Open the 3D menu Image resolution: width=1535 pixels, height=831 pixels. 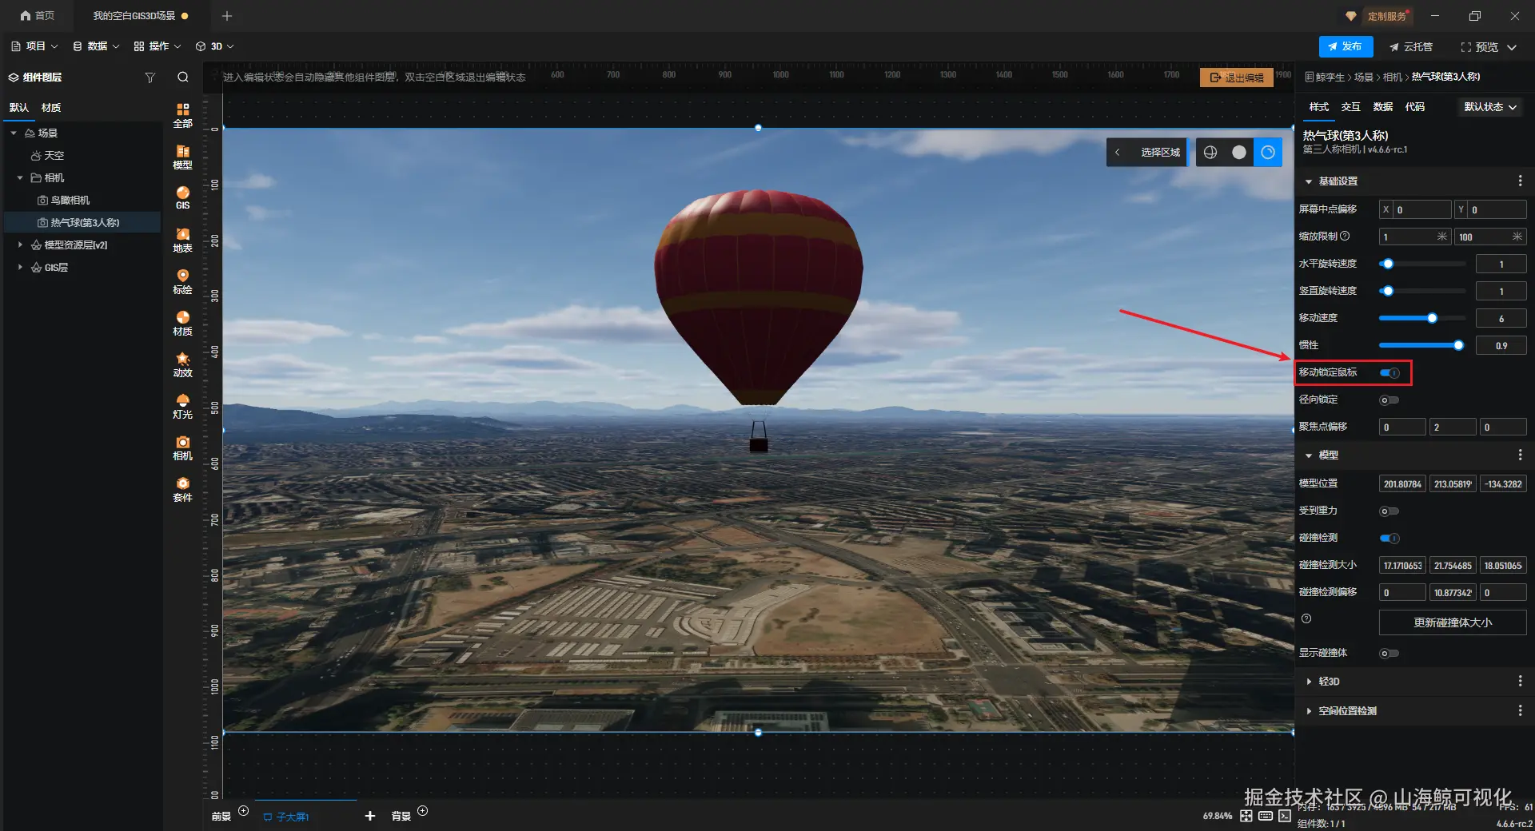click(215, 46)
